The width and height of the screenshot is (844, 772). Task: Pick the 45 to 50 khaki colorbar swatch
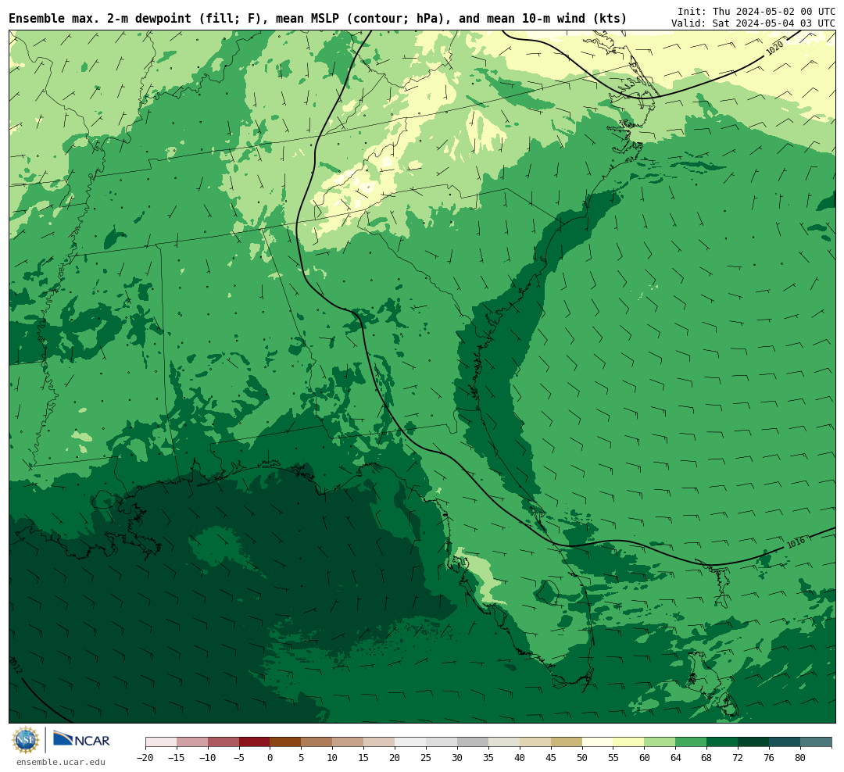click(567, 742)
